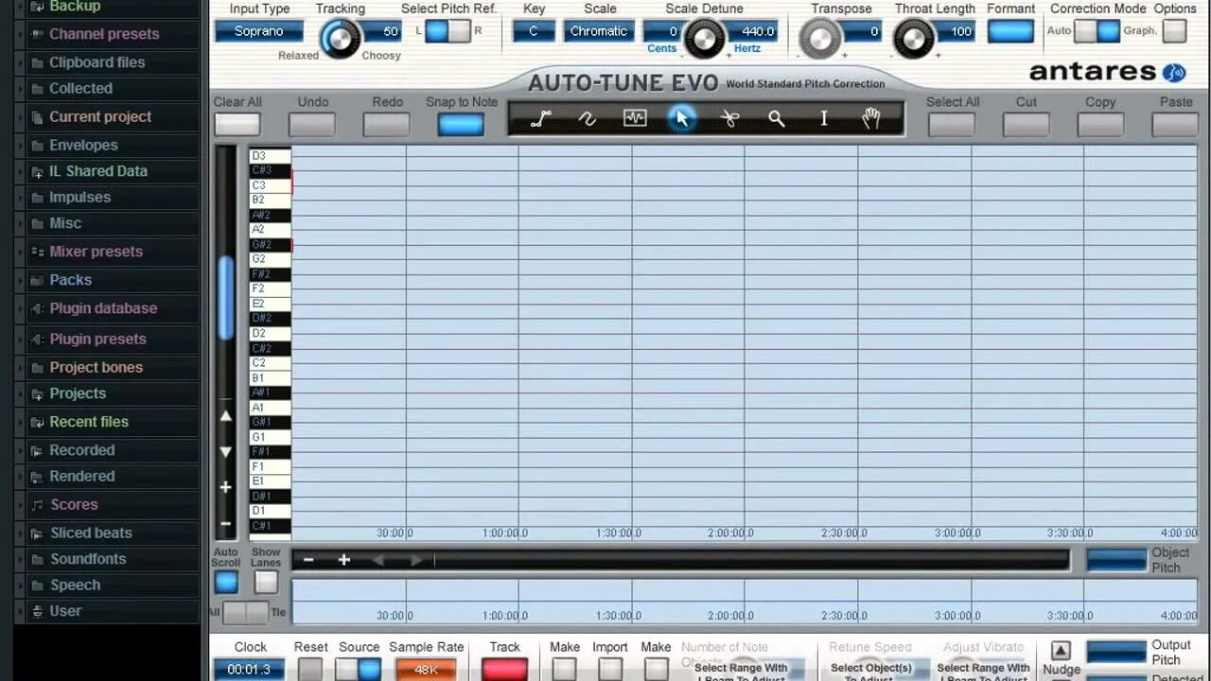Click the Import Auto button
1211x681 pixels.
coord(610,670)
